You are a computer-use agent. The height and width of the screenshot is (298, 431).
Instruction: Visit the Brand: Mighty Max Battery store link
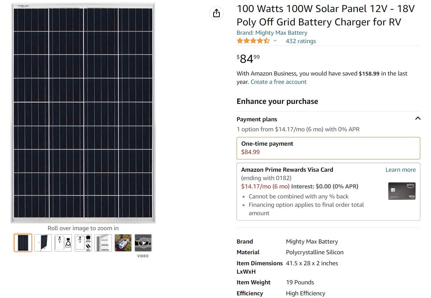[x=272, y=33]
